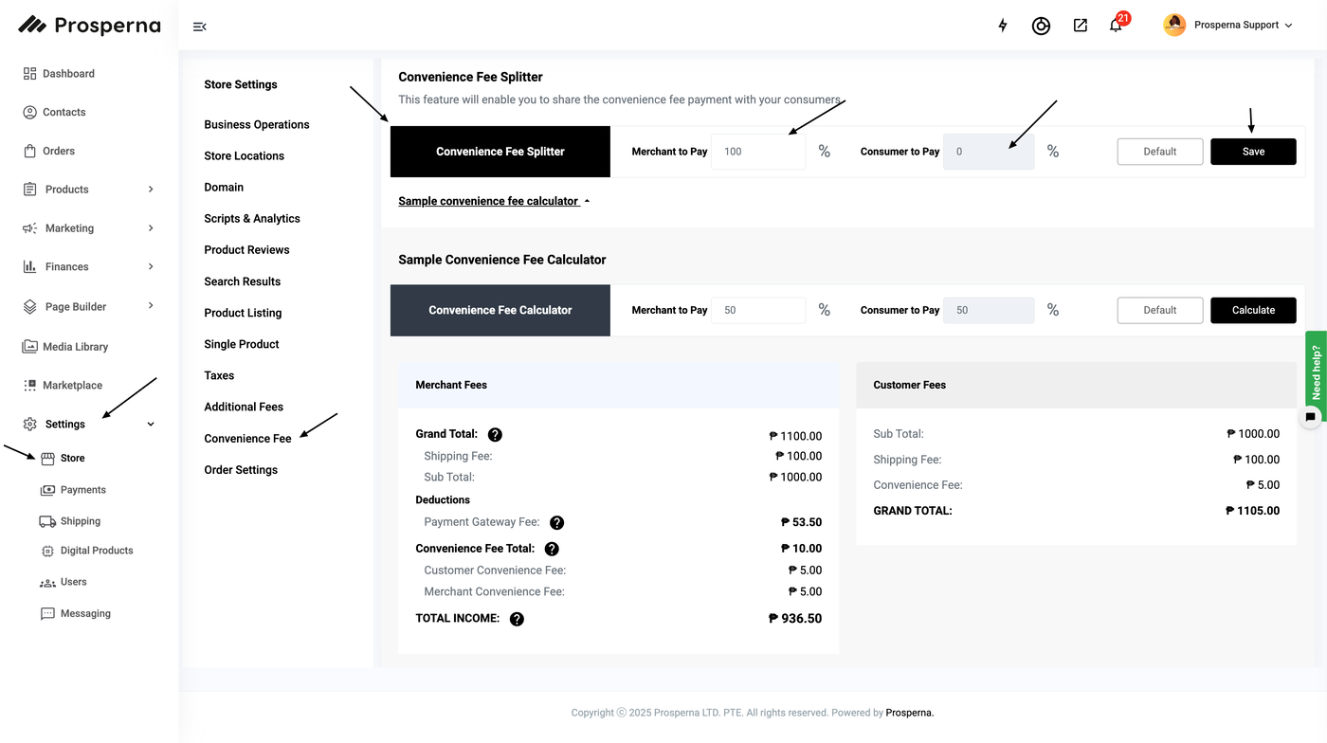Screen dimensions: 1327x743
Task: Open the chat bubble help widget
Action: [1311, 416]
